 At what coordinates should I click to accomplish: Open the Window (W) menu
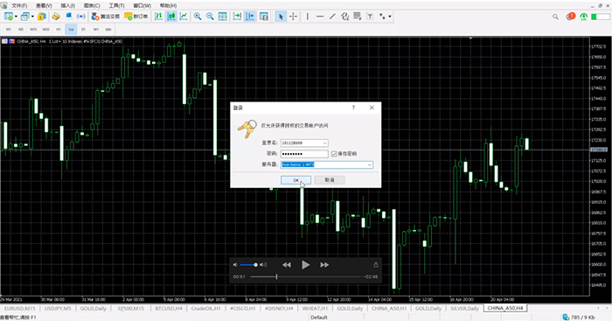pos(142,5)
